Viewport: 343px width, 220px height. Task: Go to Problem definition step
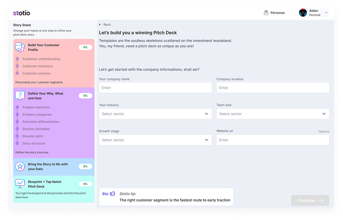pos(36,107)
